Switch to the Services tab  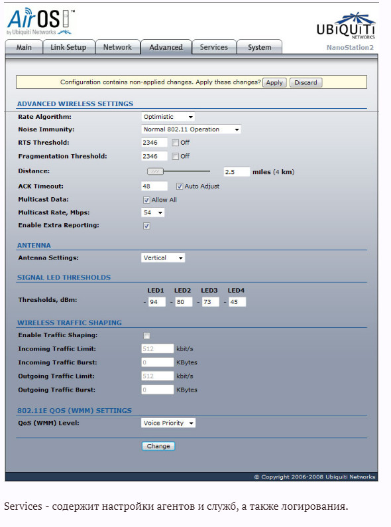coord(214,47)
